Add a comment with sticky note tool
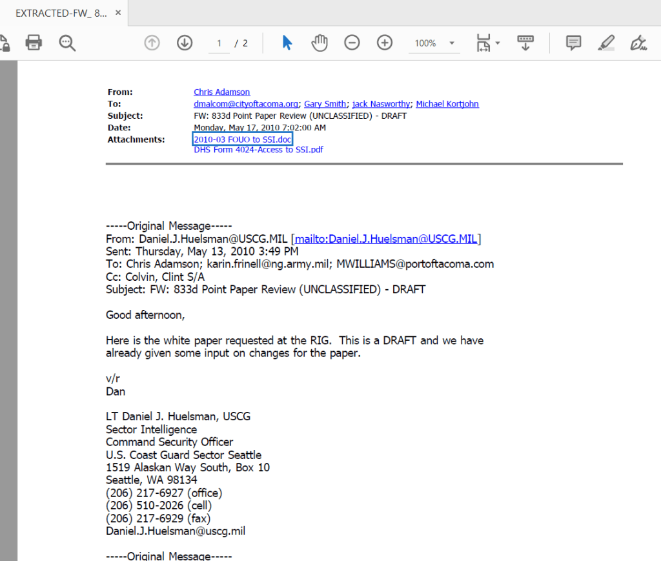 pyautogui.click(x=573, y=43)
